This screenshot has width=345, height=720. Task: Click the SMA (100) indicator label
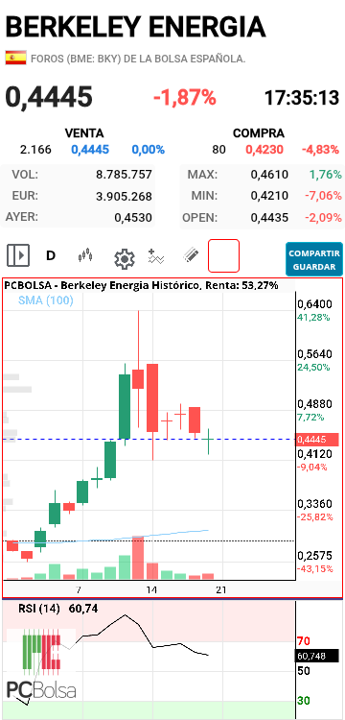tap(46, 301)
